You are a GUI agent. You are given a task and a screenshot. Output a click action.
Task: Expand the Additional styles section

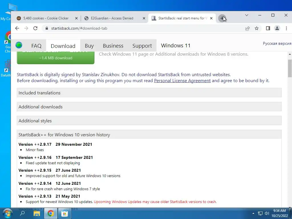pos(149,121)
